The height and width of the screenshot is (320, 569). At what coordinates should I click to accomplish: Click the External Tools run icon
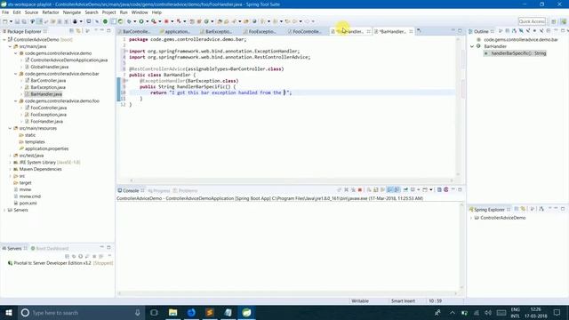pos(154,21)
